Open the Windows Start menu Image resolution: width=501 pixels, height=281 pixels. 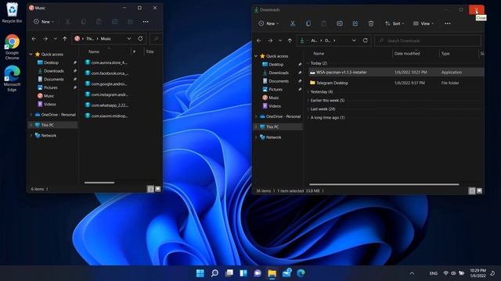(x=200, y=273)
